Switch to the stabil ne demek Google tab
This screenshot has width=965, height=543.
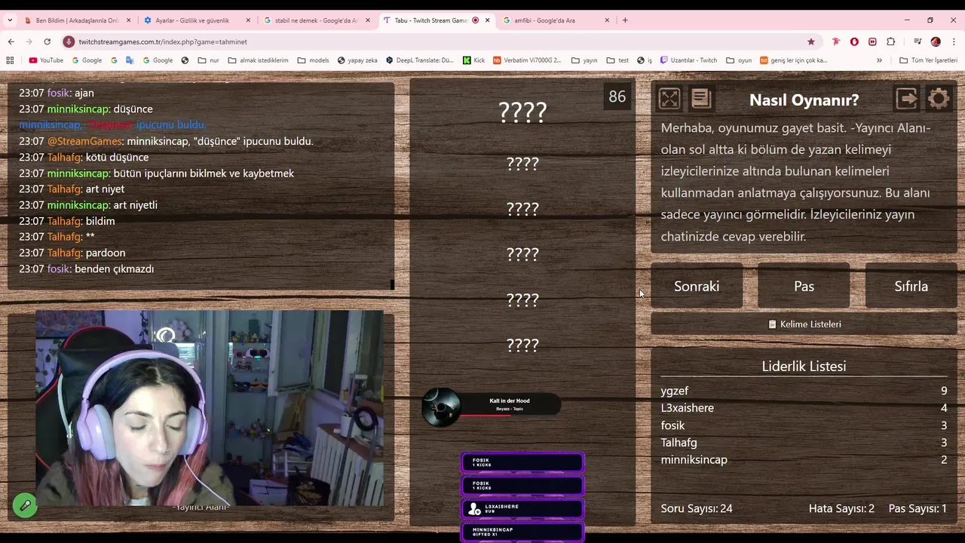316,20
